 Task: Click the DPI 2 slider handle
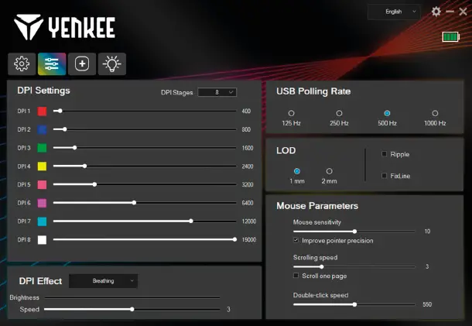(65, 129)
